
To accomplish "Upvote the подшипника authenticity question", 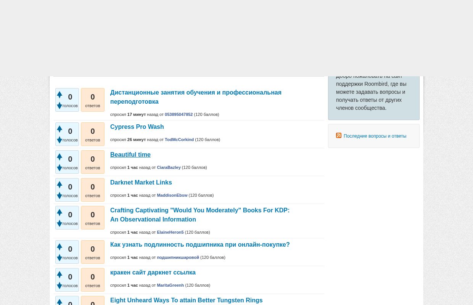I will 60,247.
